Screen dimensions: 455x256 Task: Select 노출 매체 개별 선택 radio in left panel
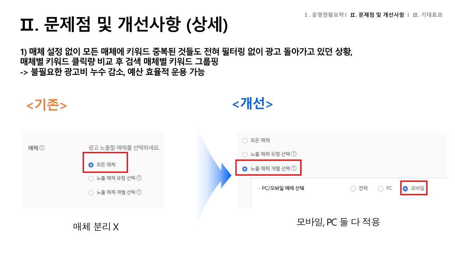tap(91, 192)
